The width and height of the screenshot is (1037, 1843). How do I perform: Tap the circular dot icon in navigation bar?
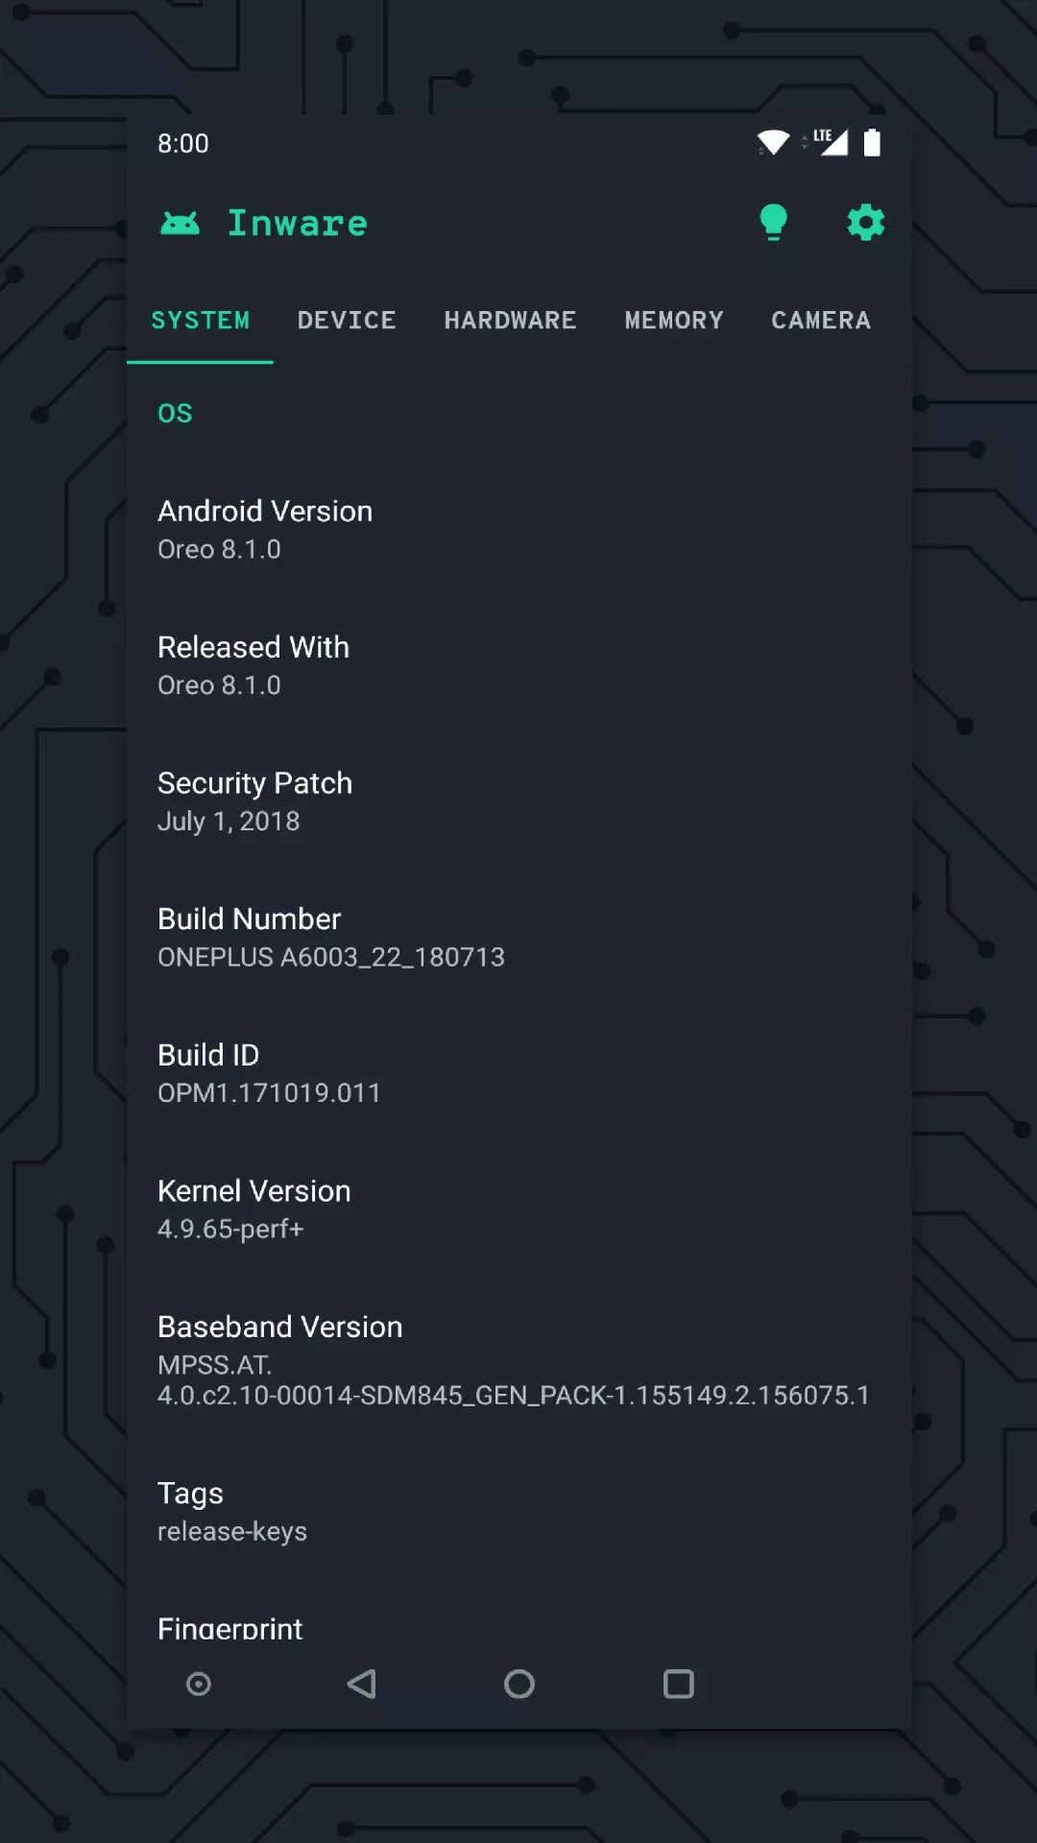pos(199,1684)
